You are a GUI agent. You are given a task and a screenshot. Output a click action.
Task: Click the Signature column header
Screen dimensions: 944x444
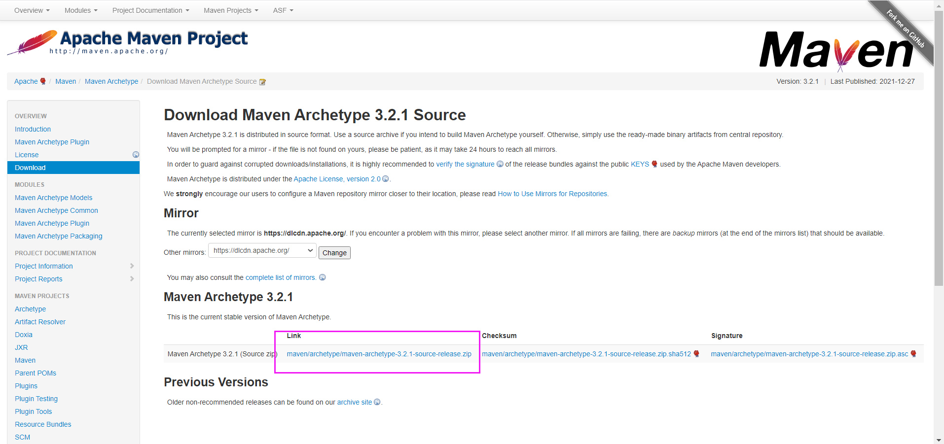(x=726, y=336)
